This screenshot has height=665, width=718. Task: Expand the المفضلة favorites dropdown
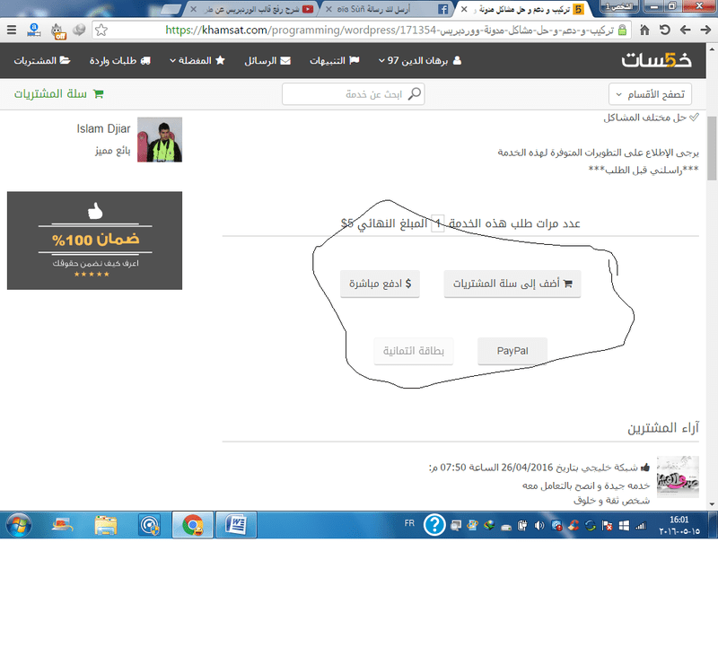tap(197, 60)
